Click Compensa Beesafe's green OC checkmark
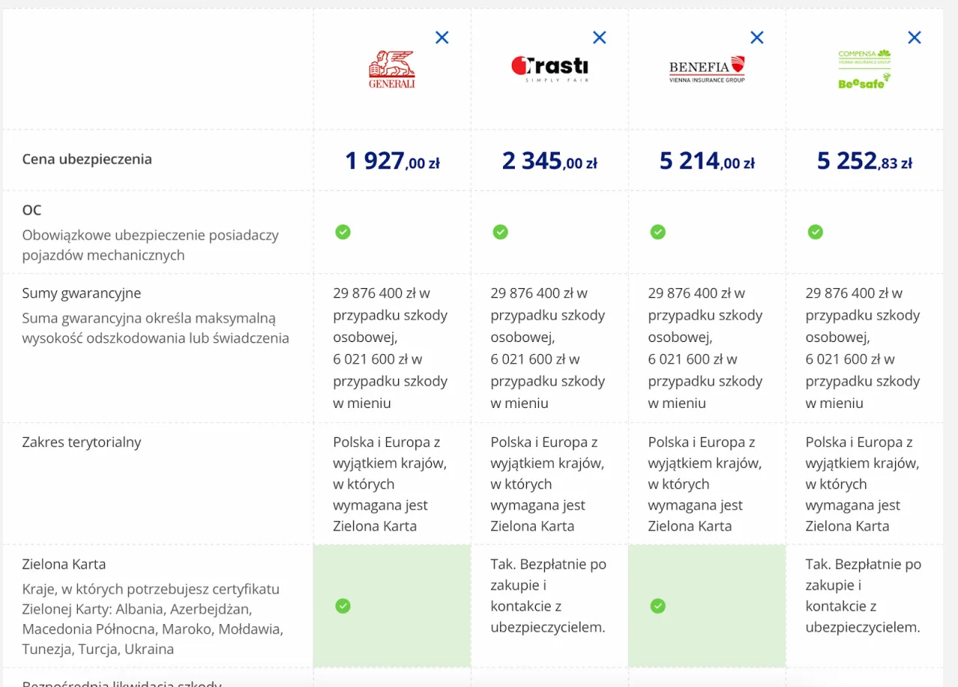 pyautogui.click(x=815, y=232)
